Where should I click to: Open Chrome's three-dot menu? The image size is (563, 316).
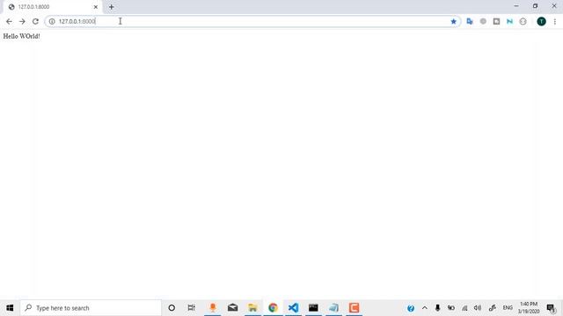[x=555, y=21]
